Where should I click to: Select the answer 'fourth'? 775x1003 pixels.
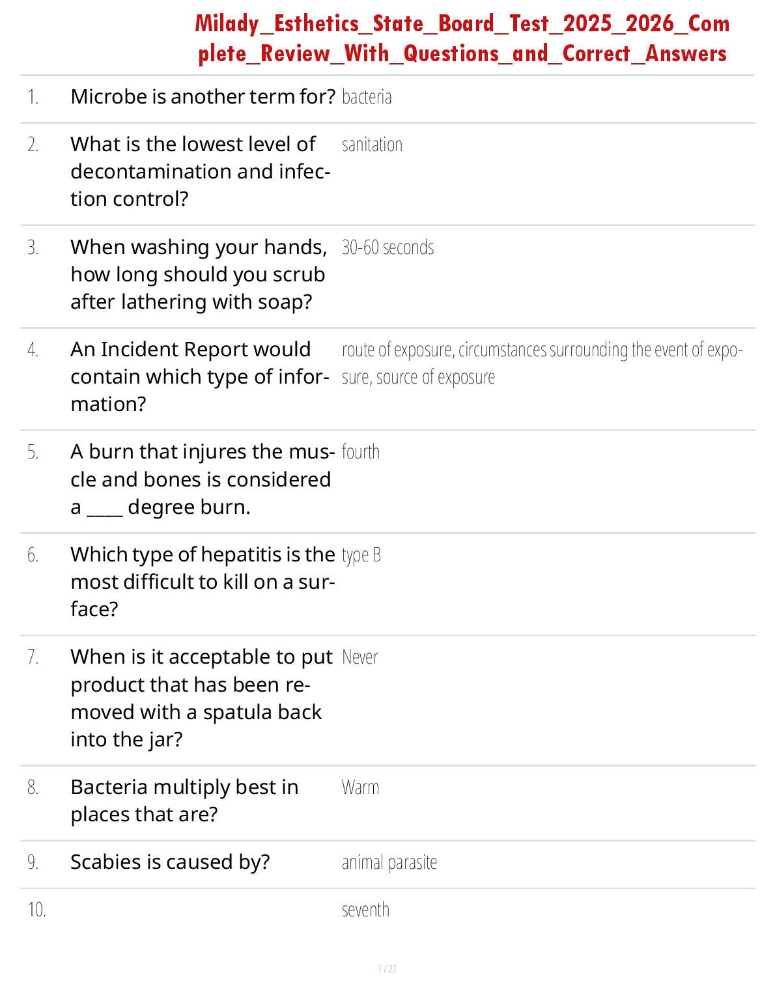click(360, 452)
